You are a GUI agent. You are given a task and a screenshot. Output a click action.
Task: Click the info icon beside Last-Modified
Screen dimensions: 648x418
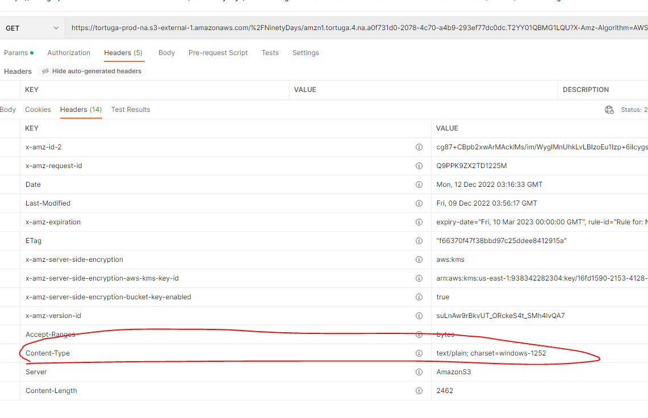[419, 203]
